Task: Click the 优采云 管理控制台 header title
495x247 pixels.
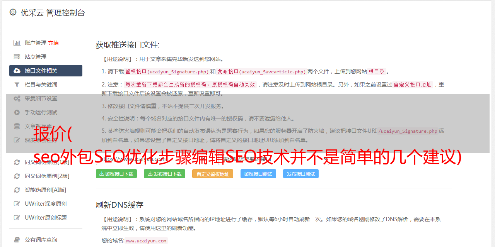Action: 53,13
